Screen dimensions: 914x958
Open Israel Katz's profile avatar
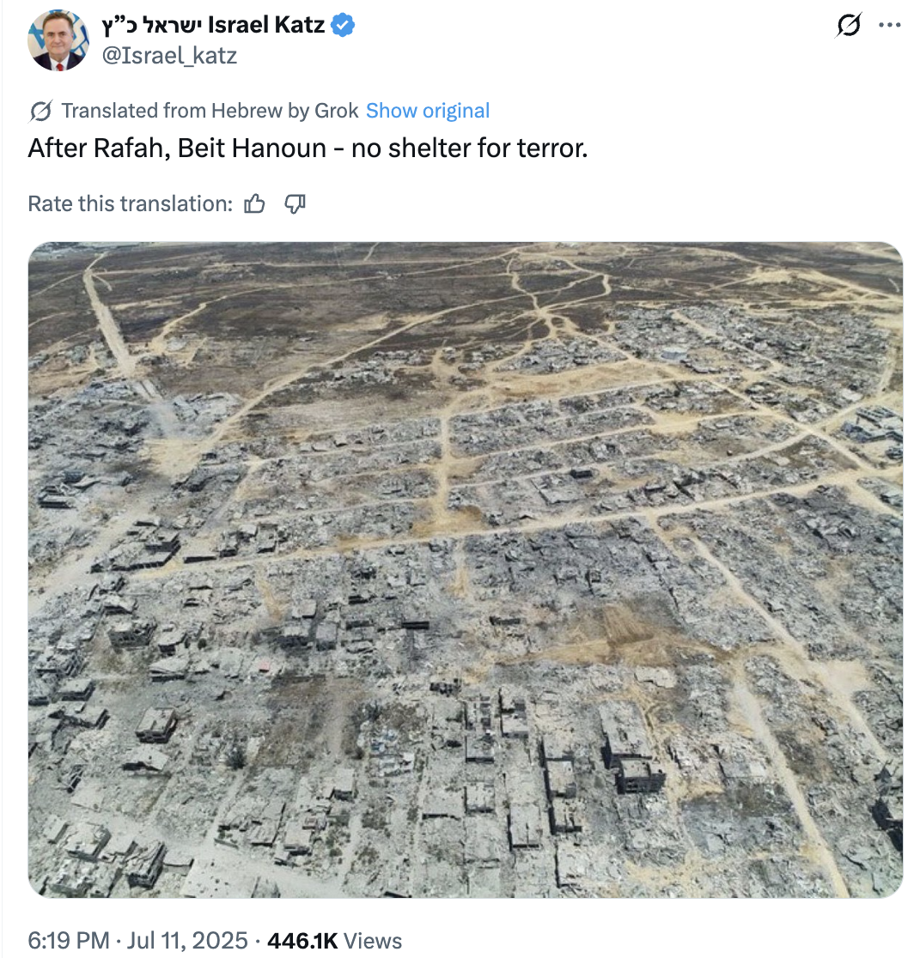coord(58,40)
